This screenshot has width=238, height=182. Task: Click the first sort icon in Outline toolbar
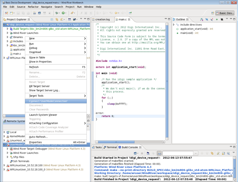[x=202, y=19]
